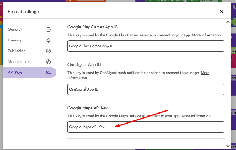Focus the OneSignal App ID input field
Screen dimensions: 236x150
point(146,89)
